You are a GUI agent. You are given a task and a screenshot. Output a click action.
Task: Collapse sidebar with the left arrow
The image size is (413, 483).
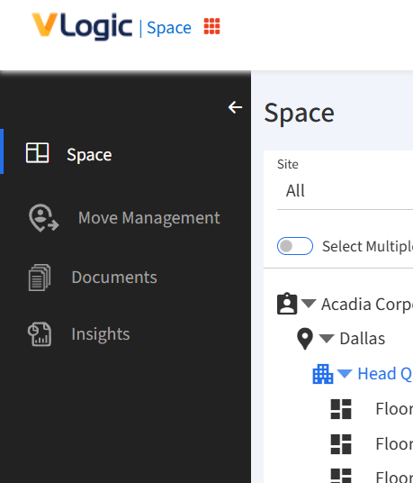click(x=235, y=107)
